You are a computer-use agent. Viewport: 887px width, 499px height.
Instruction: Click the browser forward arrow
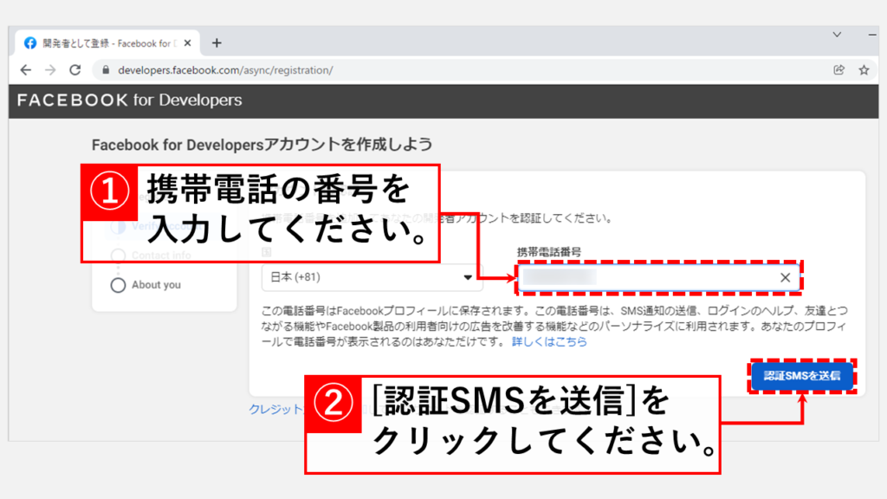[x=50, y=70]
